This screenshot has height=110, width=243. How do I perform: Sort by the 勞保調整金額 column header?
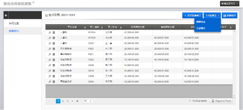(137, 27)
